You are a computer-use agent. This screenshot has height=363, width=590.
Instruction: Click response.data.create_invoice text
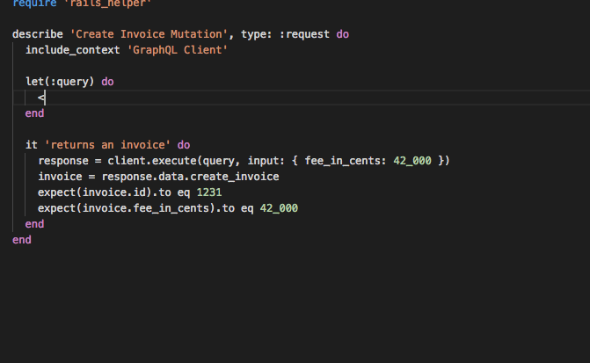tap(191, 177)
